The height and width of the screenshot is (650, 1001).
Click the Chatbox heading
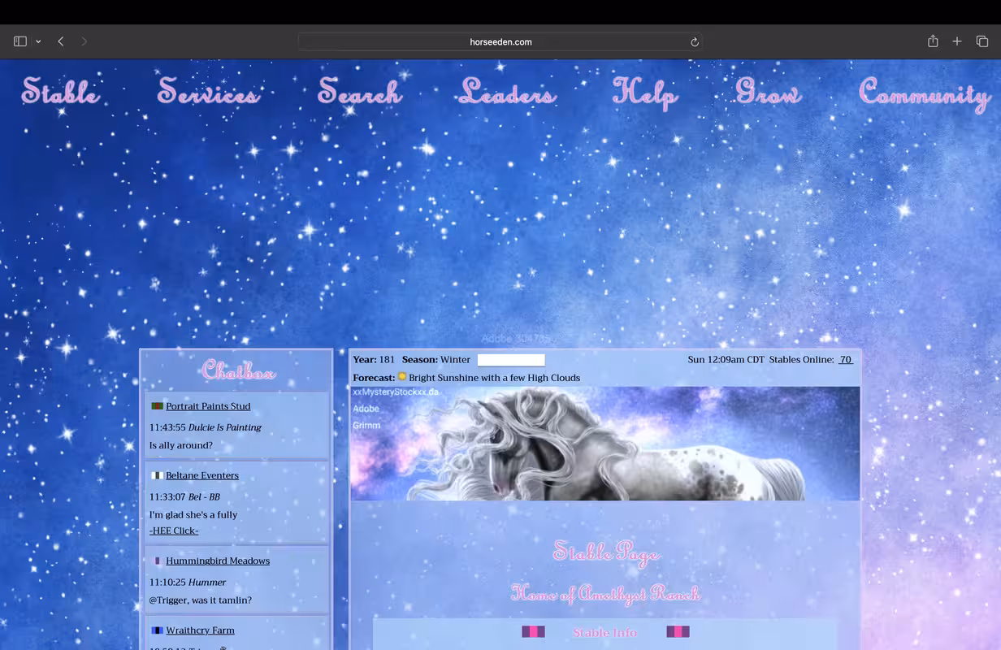238,371
